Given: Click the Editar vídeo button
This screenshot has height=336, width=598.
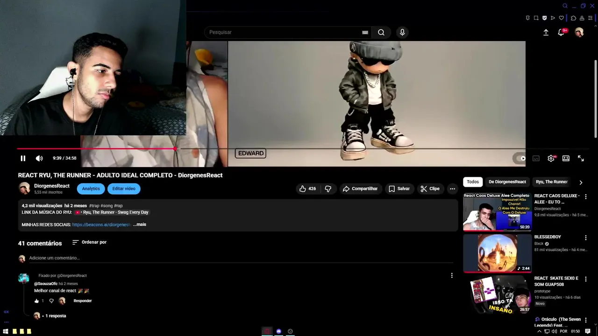Looking at the screenshot, I should click(x=124, y=189).
